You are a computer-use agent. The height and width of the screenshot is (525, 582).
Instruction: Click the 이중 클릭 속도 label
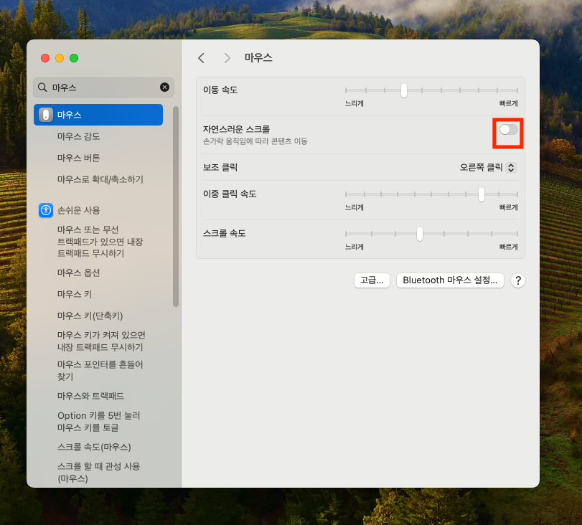click(230, 194)
